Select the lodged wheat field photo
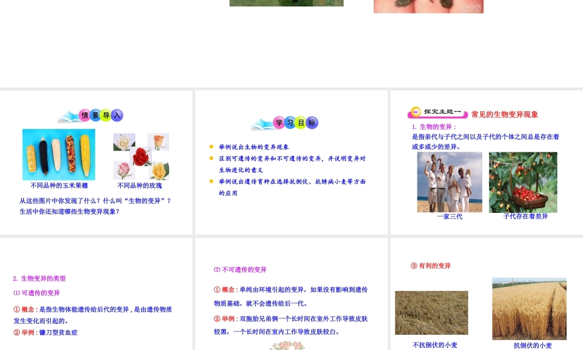Viewport: 583px width, 350px height. tap(431, 313)
